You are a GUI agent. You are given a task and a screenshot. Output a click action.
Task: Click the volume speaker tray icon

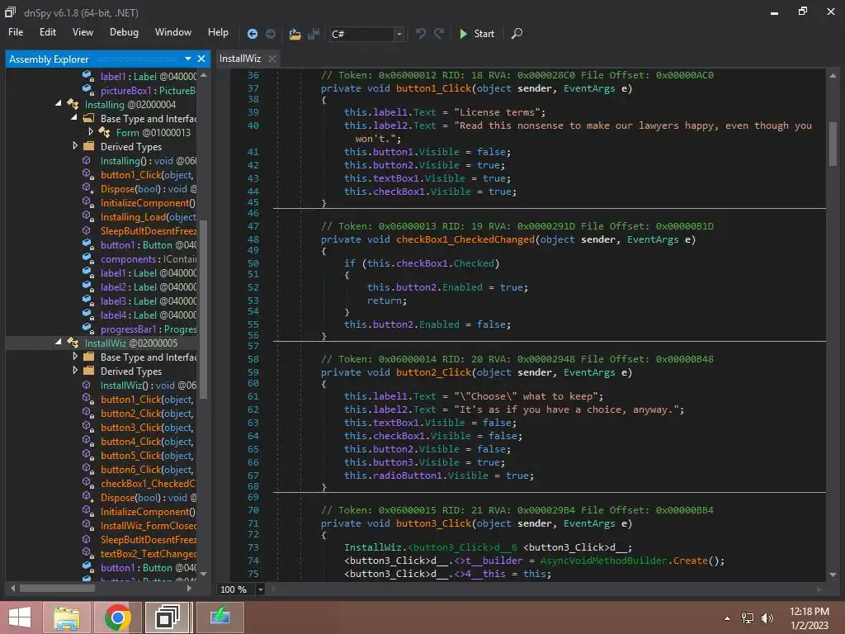coord(767,617)
